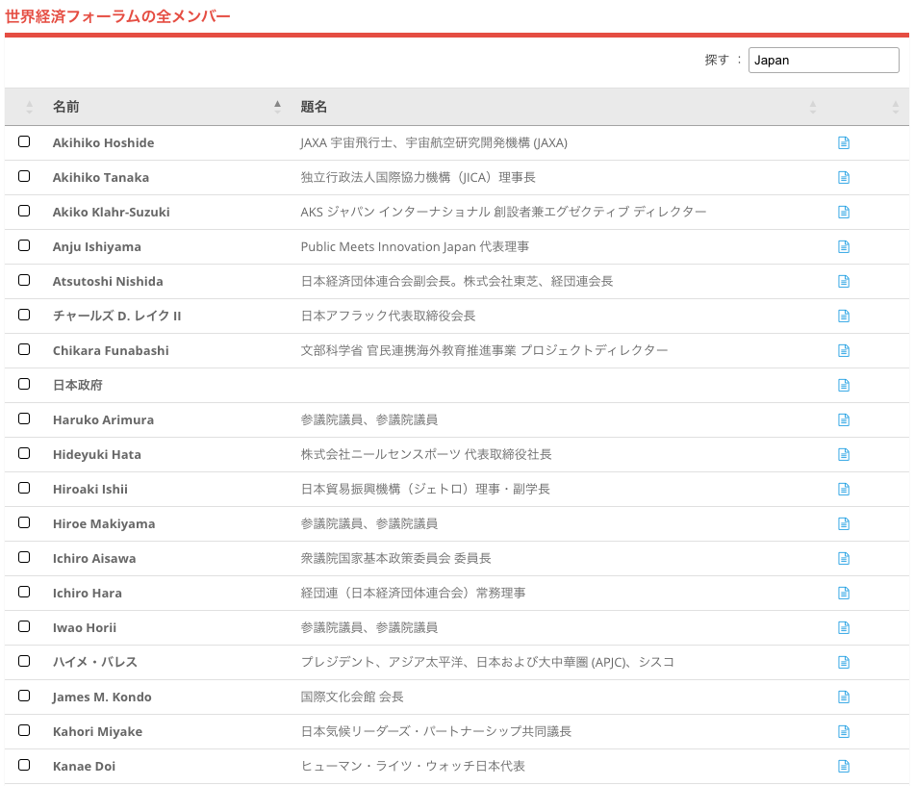Click the name Iwao Horii

(x=85, y=628)
